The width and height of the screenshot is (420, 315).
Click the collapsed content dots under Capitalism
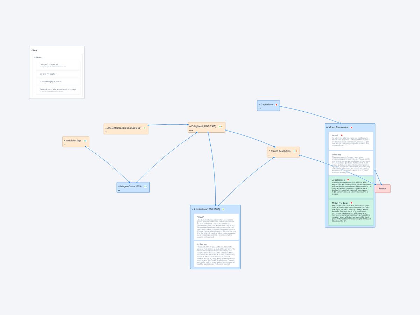[260, 109]
